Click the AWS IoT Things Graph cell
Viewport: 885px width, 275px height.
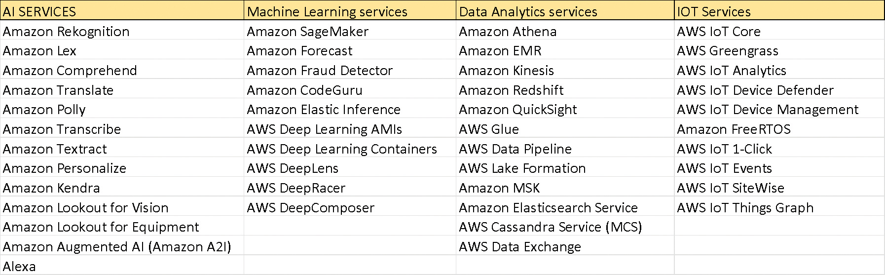click(x=745, y=208)
